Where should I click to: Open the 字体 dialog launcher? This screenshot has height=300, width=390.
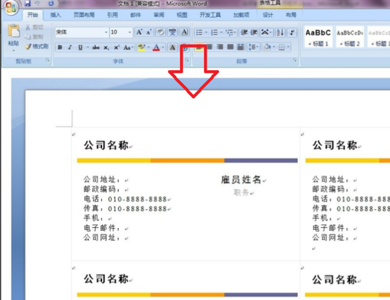tap(187, 60)
